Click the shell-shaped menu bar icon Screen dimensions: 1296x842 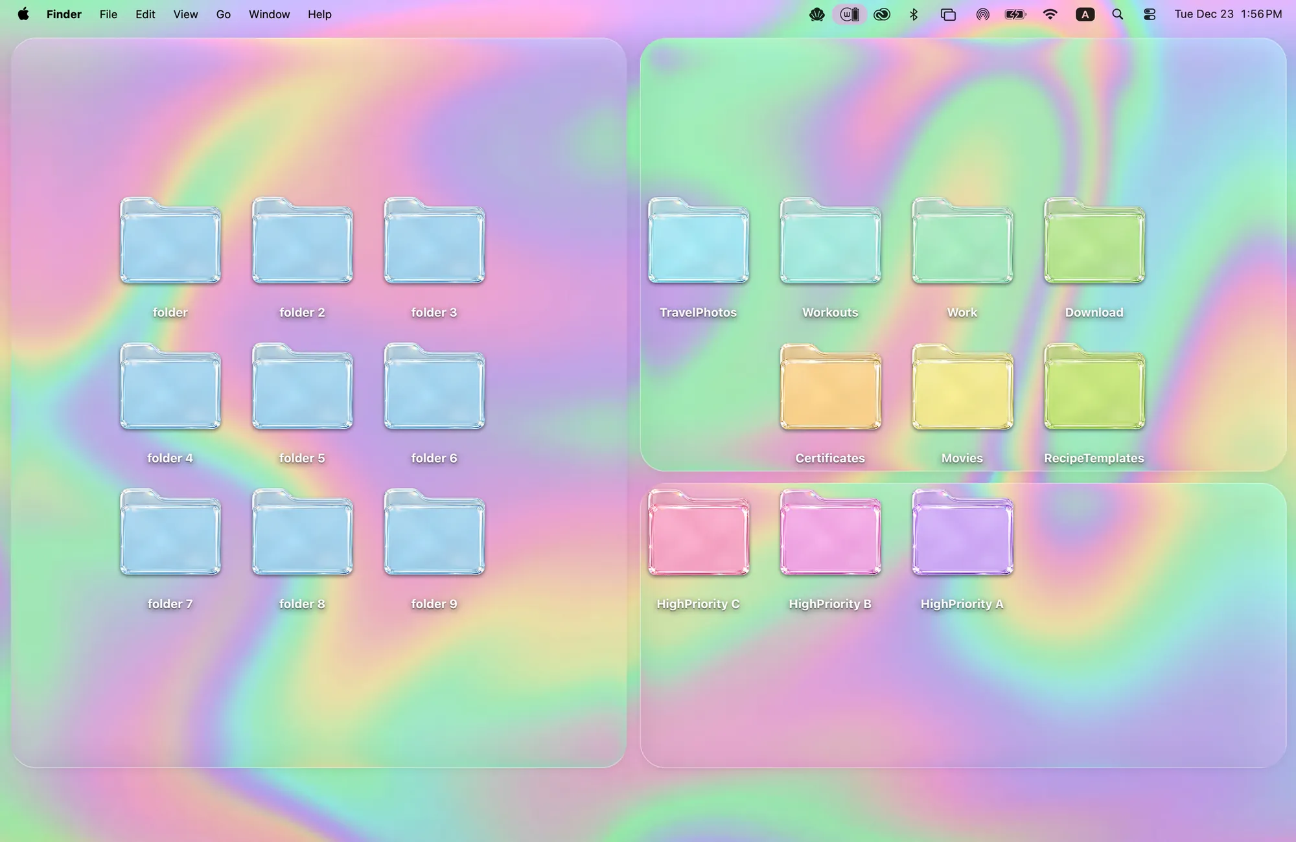pyautogui.click(x=816, y=14)
